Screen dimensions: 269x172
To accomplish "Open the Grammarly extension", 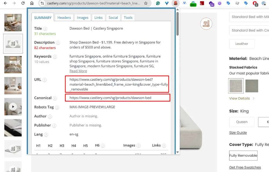I will (x=158, y=3).
